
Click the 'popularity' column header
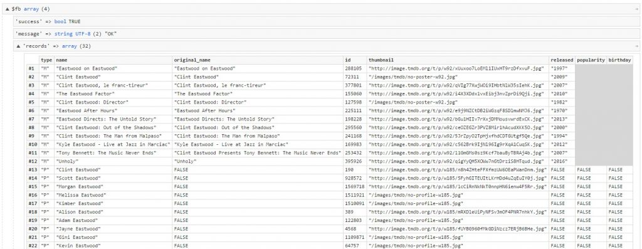point(591,60)
